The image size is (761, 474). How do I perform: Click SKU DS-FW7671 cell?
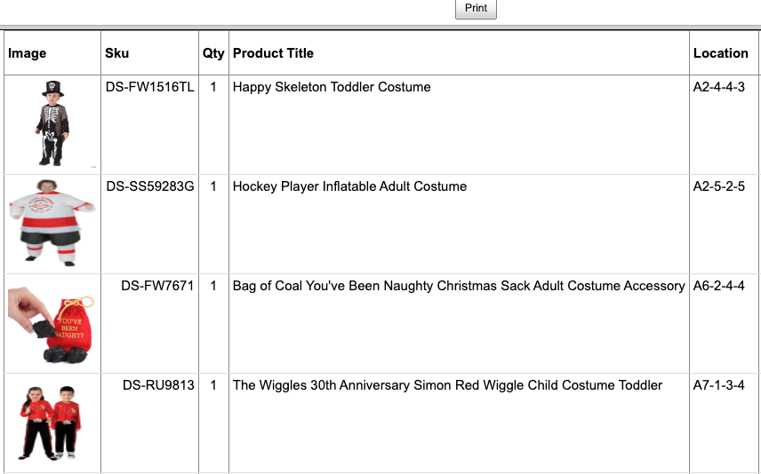[x=157, y=286]
